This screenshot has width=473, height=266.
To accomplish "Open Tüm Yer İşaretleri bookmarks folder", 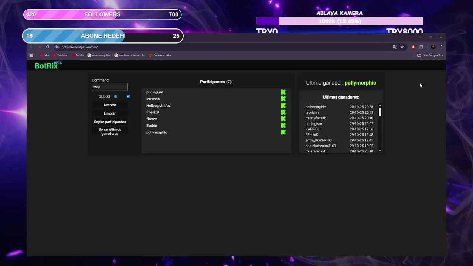I will tap(430, 55).
